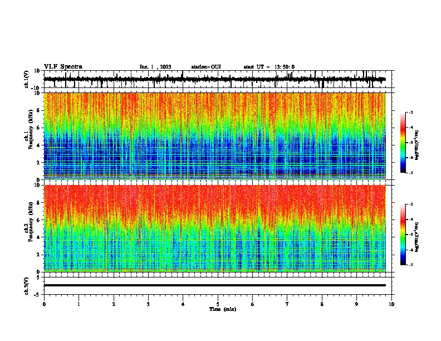Click the "-7" label below ch.2 color scale
The image size is (441, 341).
(411, 265)
